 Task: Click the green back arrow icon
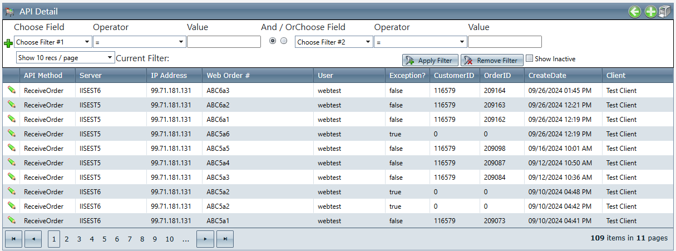click(x=635, y=12)
